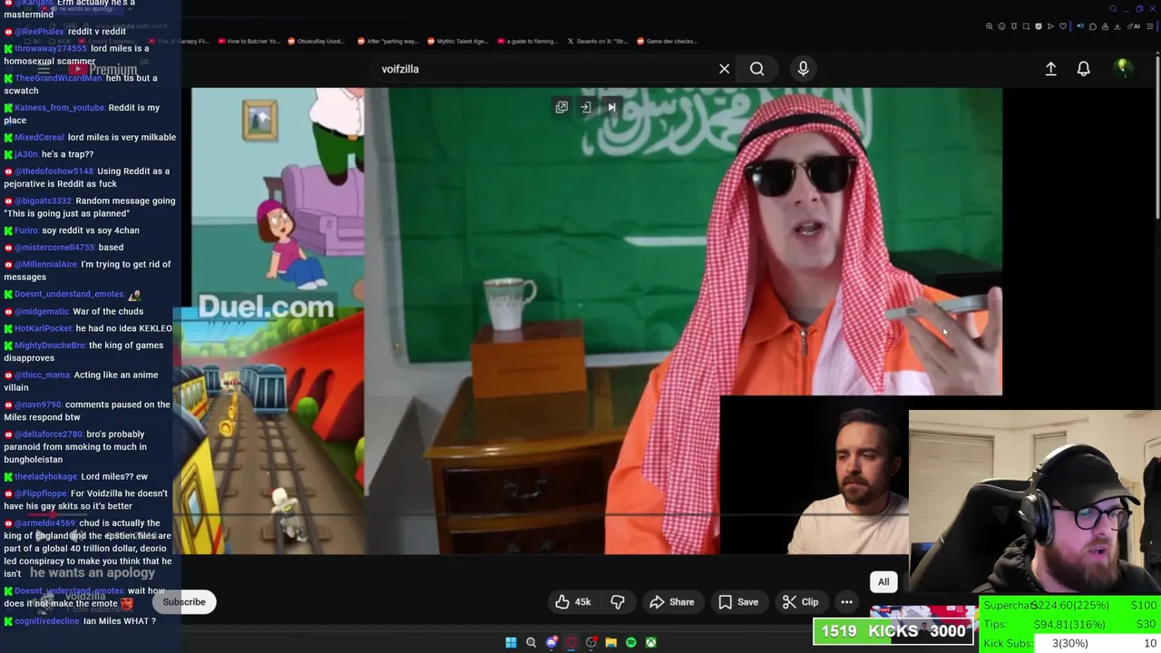Save the video to a playlist
1161x653 pixels.
tap(738, 602)
